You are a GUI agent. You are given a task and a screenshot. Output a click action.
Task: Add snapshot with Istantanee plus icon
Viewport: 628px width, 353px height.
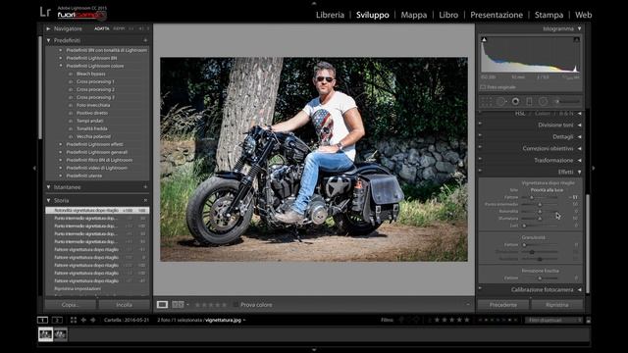[x=145, y=187]
